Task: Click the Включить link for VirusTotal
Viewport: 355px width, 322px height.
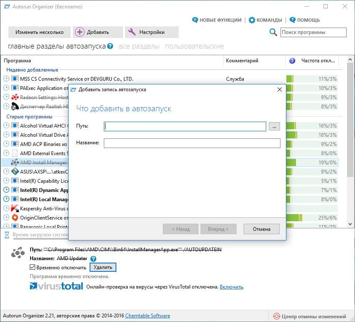Action: 232,287
